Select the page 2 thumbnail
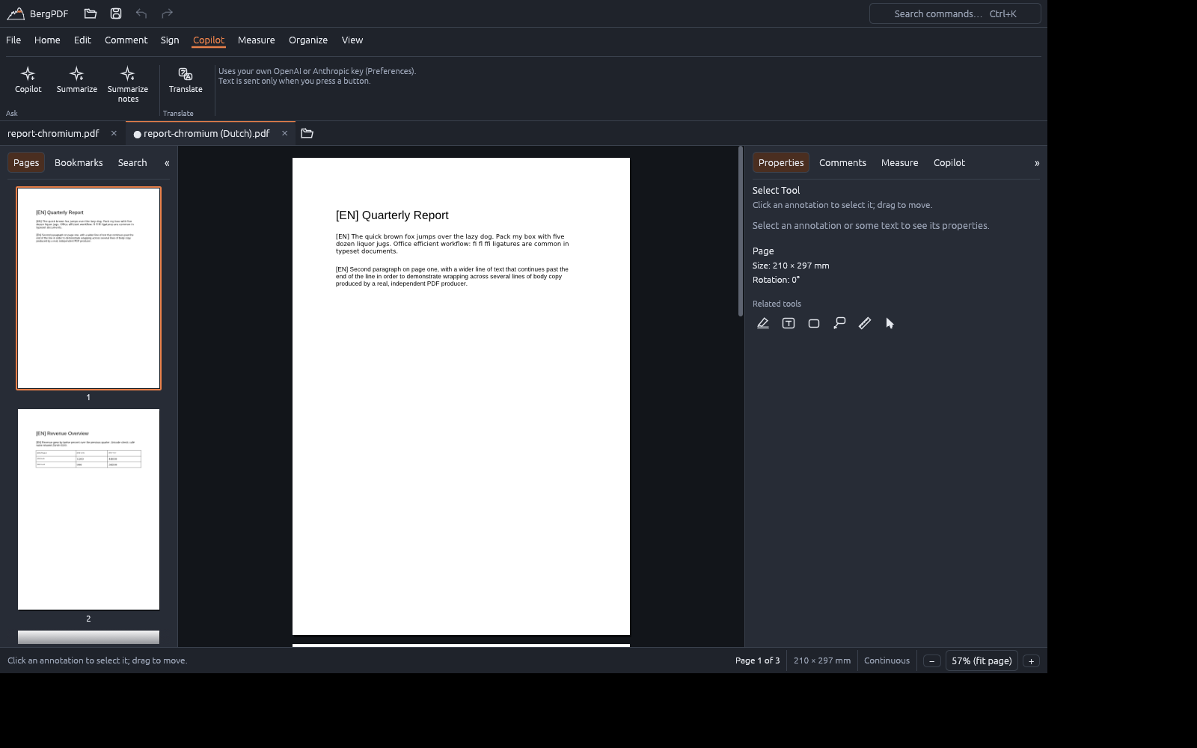 88,509
